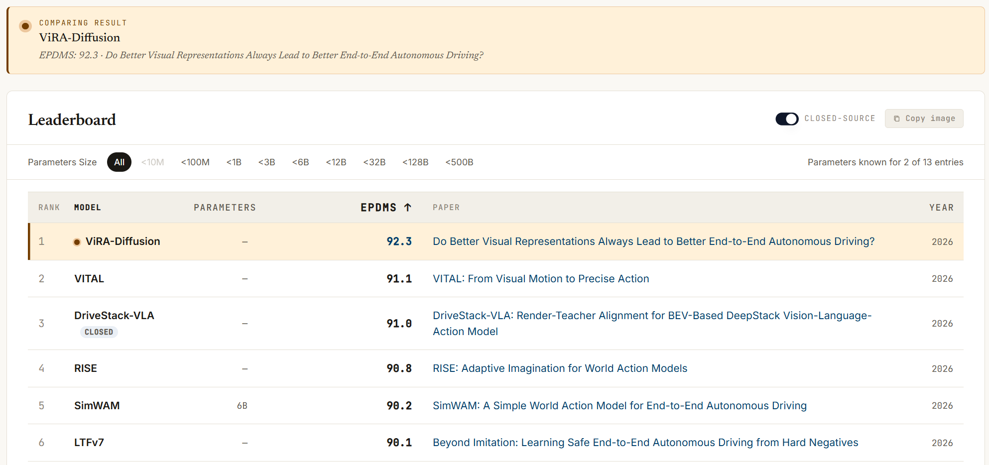Viewport: 989px width, 465px height.
Task: Click the Copy image button
Action: click(924, 118)
